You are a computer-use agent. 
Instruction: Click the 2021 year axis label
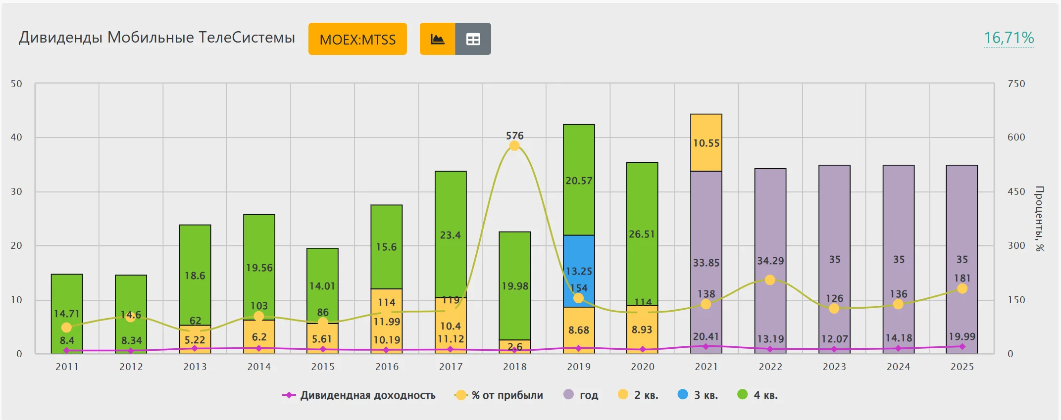pos(707,367)
